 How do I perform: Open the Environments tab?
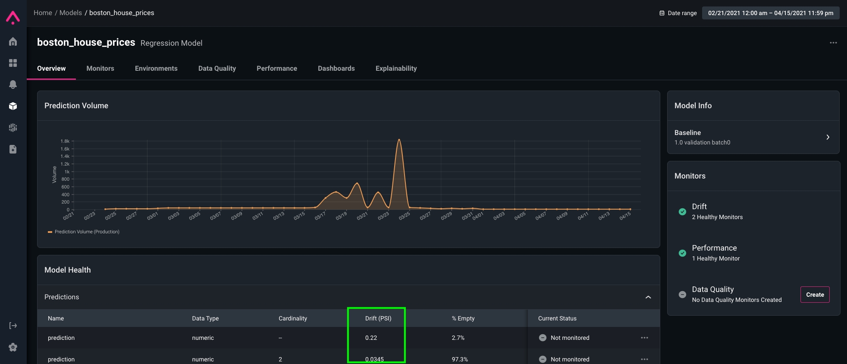coord(156,69)
